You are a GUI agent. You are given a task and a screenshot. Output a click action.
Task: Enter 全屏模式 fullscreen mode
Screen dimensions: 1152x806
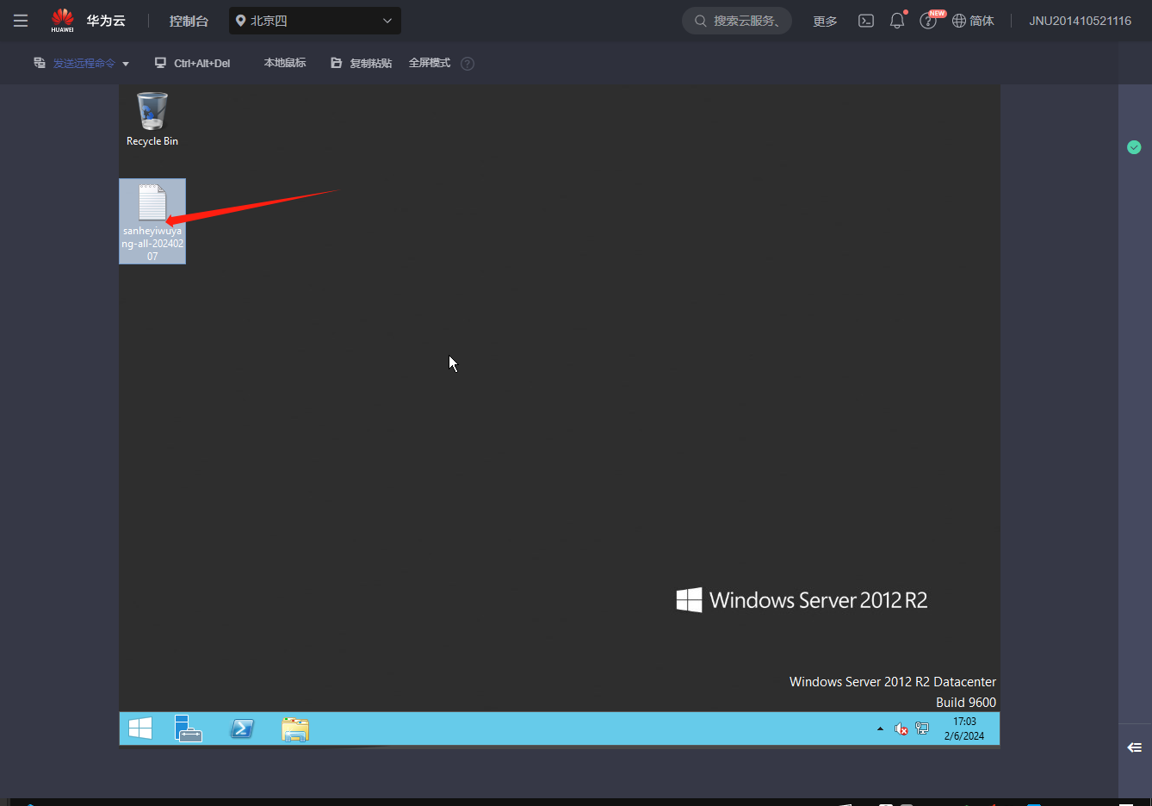(x=430, y=63)
